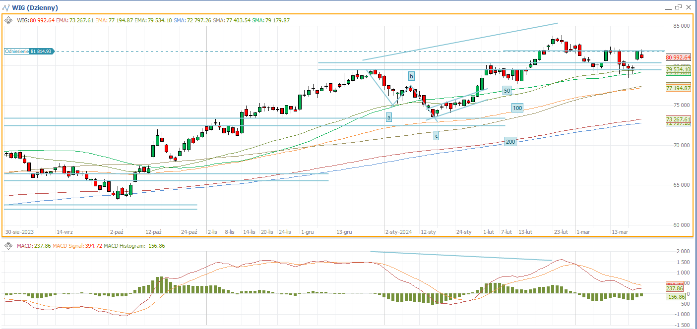697x329 pixels.
Task: Click the 'MACD Histogram' legend entry
Action: click(x=124, y=246)
